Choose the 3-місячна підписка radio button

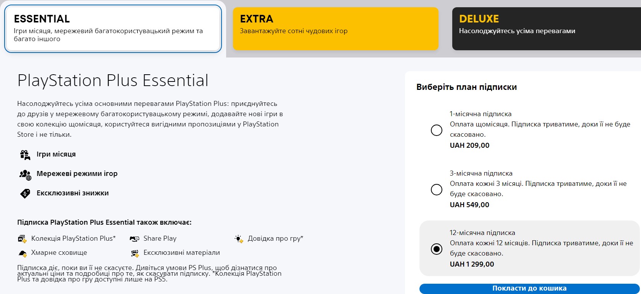[436, 189]
